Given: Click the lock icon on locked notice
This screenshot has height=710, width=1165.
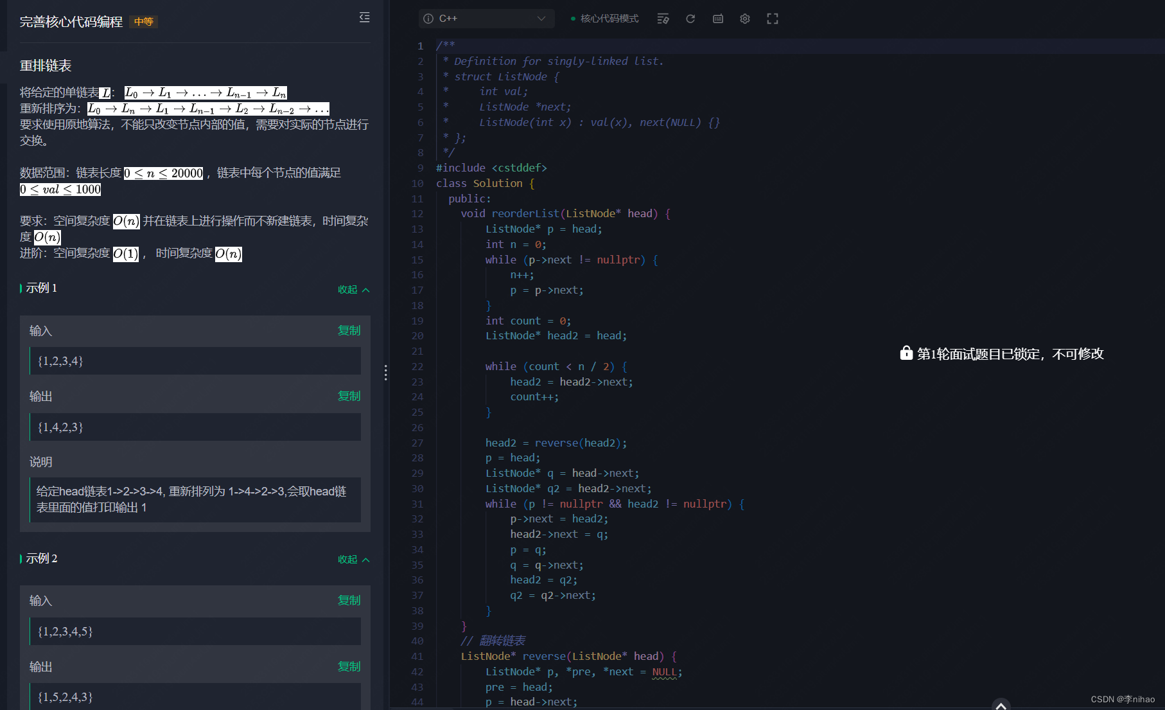Looking at the screenshot, I should point(906,353).
